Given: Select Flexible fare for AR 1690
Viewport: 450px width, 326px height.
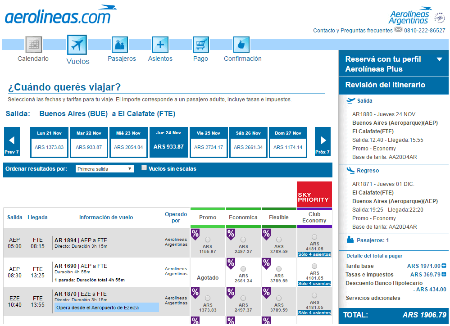Looking at the screenshot, I should [x=279, y=269].
